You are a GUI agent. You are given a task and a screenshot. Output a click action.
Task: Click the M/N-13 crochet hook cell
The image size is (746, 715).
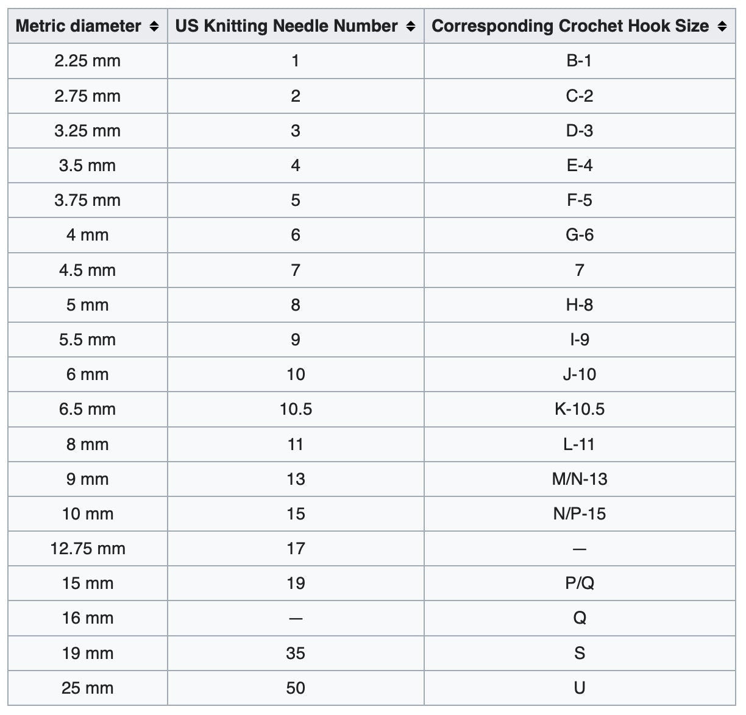click(579, 479)
